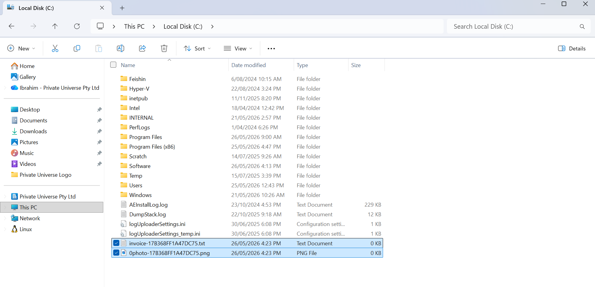Add a new tab with plus button

122,8
